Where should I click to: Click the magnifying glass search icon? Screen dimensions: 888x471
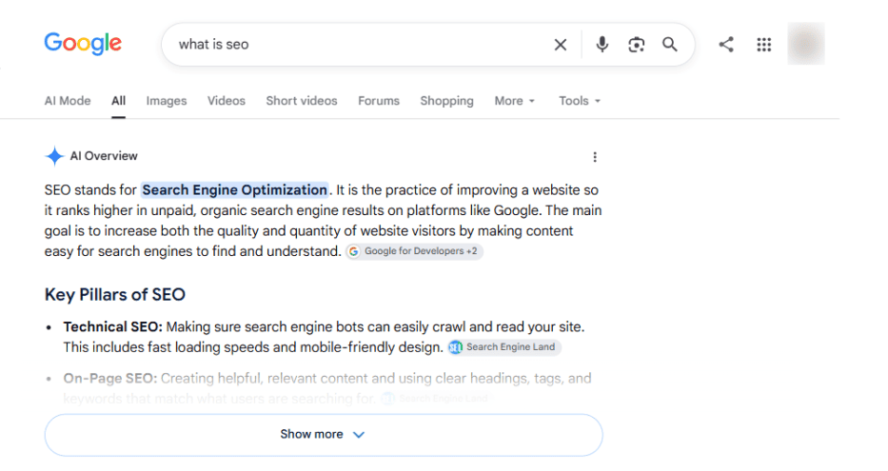(x=670, y=44)
